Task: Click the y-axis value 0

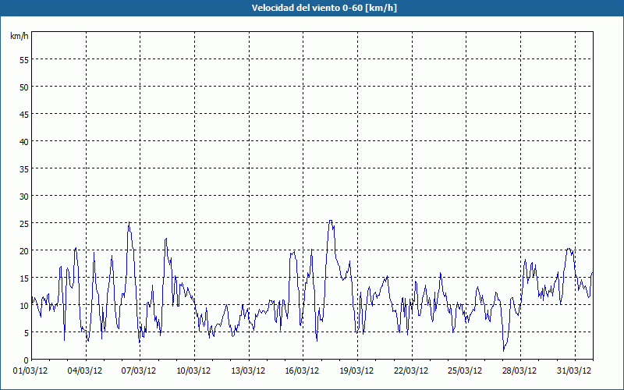Action: [27, 360]
